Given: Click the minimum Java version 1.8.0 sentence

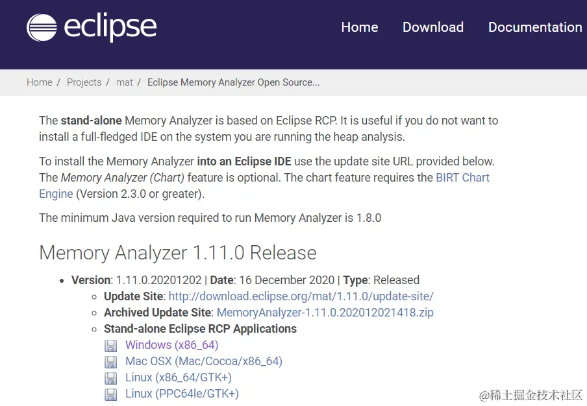Looking at the screenshot, I should tap(210, 218).
